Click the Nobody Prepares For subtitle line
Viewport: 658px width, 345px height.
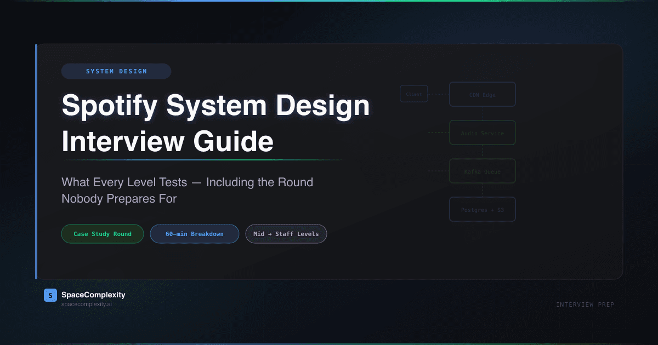(119, 199)
